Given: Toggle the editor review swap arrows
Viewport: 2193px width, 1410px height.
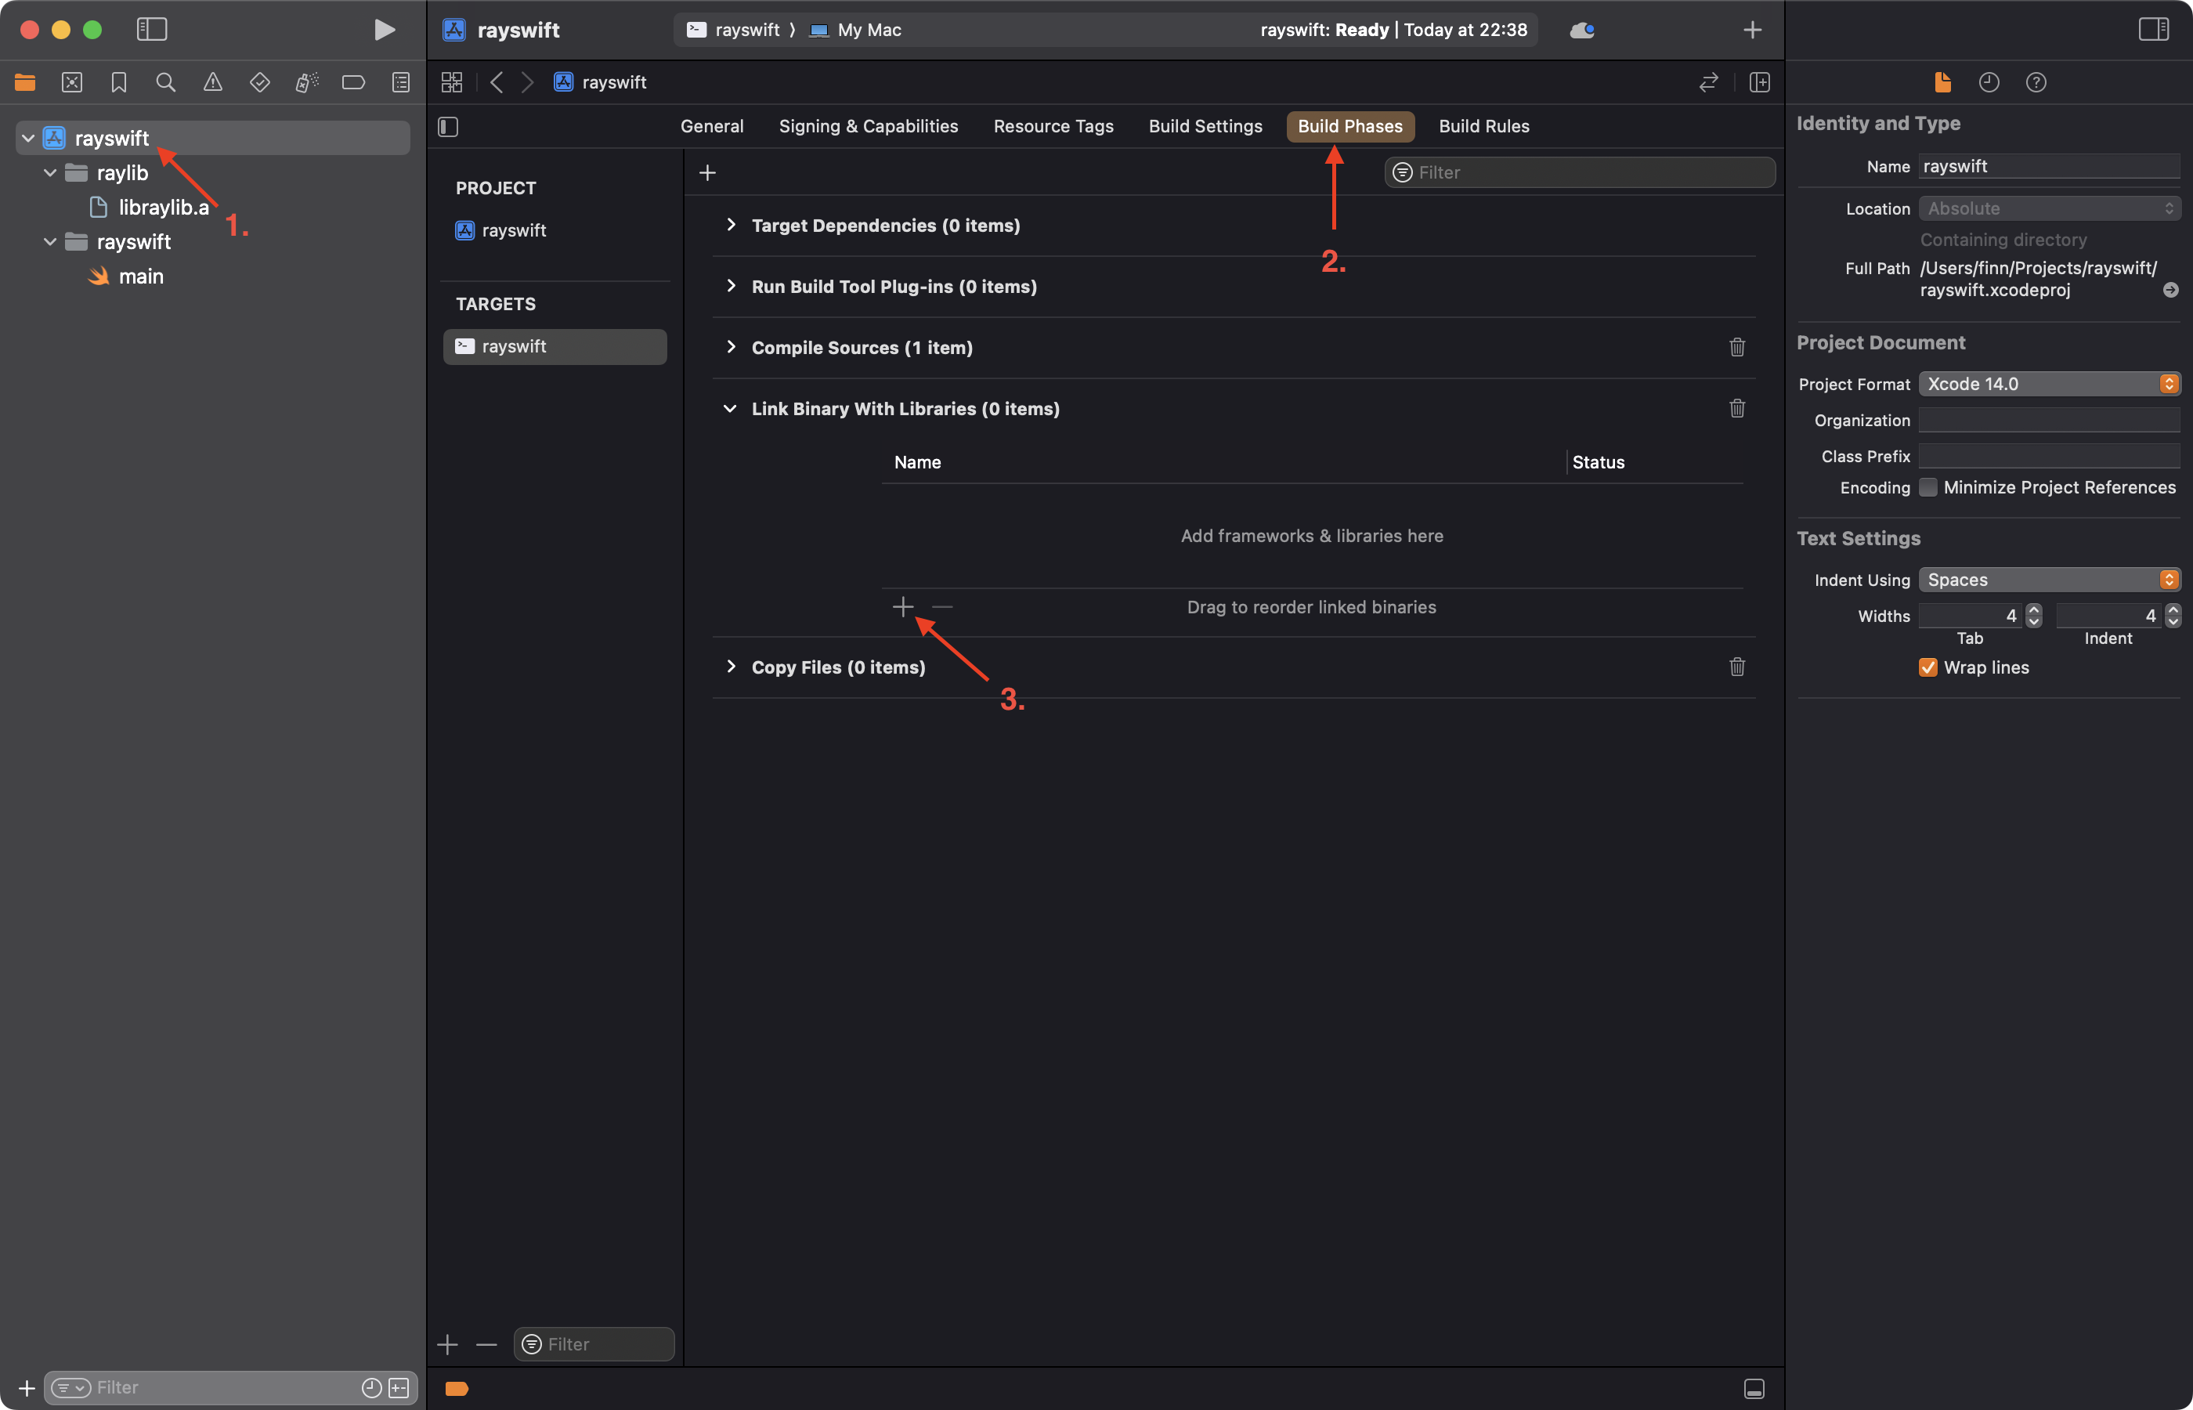Looking at the screenshot, I should point(1709,82).
